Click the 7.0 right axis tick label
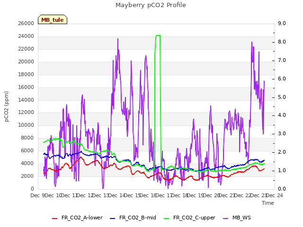The image size is (303, 227). pos(282,60)
